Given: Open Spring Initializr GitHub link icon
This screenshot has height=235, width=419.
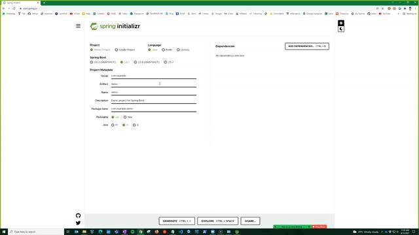Looking at the screenshot, I should point(78,215).
